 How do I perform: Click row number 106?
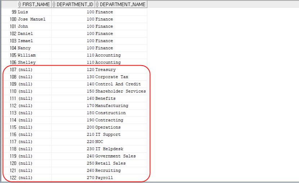pos(13,62)
